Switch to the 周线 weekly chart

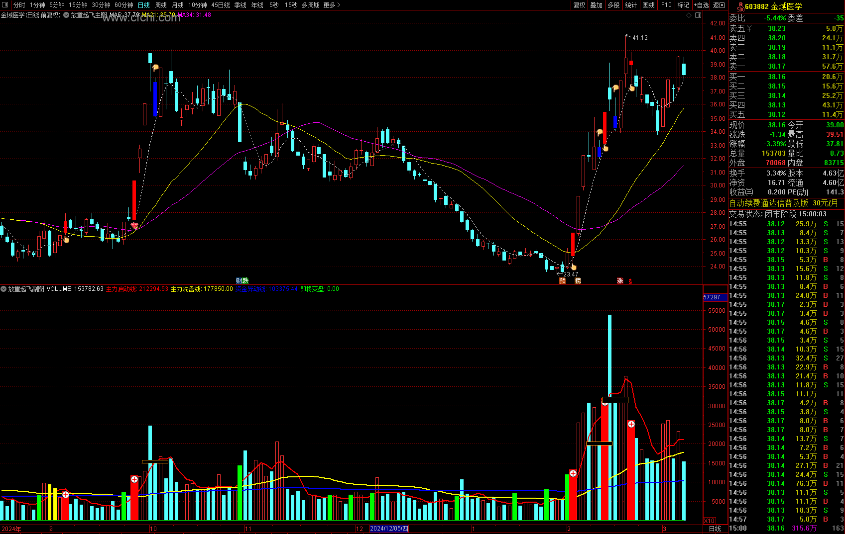pos(161,5)
